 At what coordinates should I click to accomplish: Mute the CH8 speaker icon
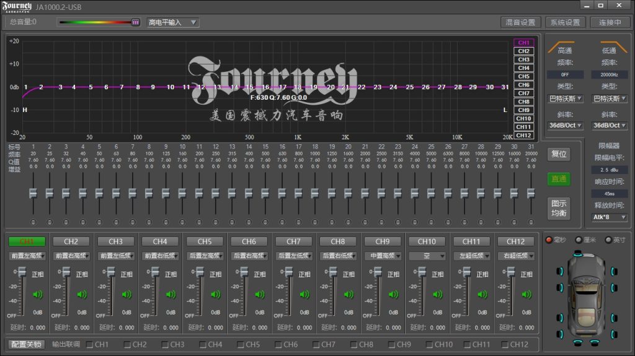click(349, 294)
